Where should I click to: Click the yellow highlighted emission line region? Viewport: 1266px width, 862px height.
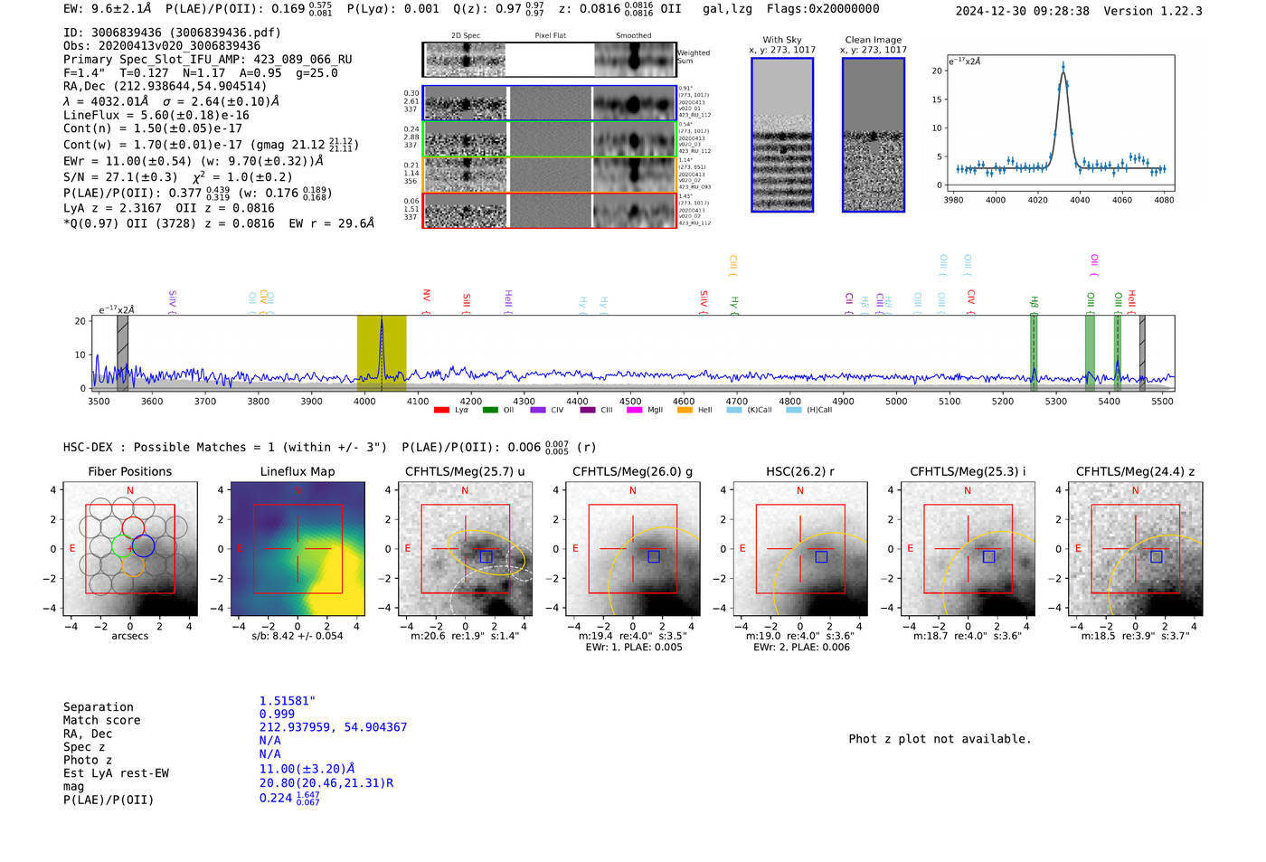point(382,352)
